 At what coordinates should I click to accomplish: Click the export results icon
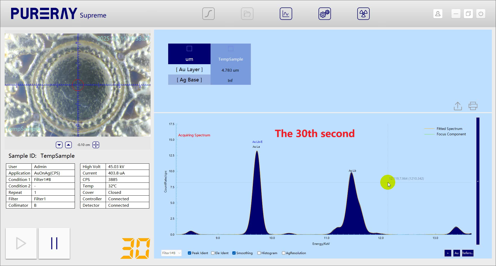point(458,106)
